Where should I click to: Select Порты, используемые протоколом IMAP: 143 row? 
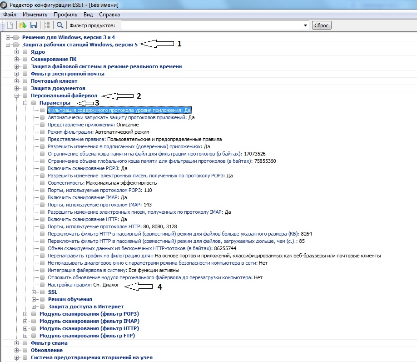coord(100,205)
